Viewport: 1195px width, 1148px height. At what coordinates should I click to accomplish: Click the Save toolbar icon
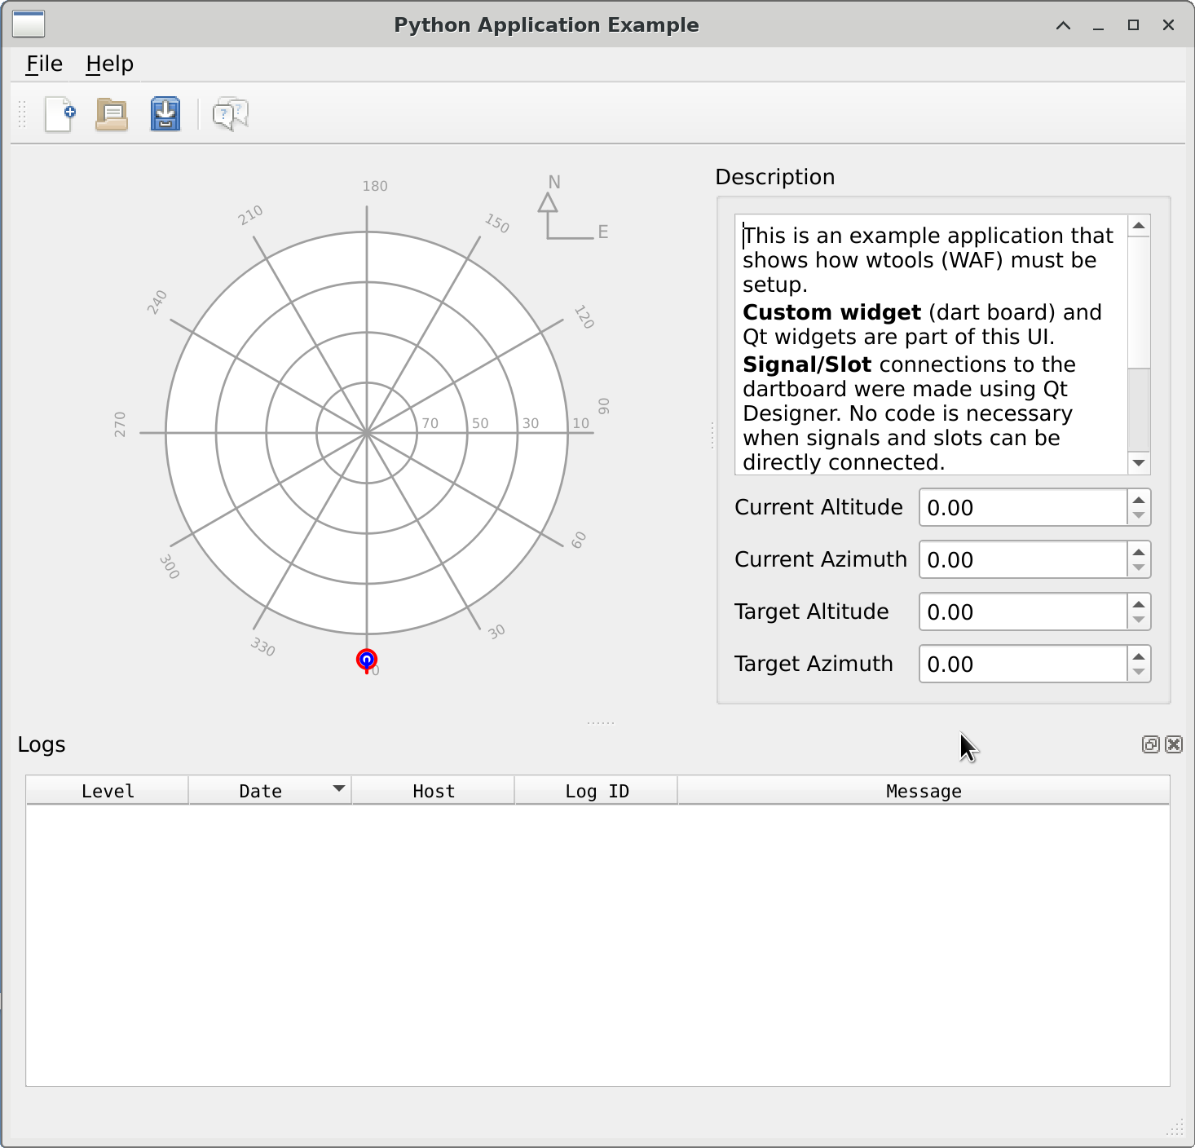[165, 114]
